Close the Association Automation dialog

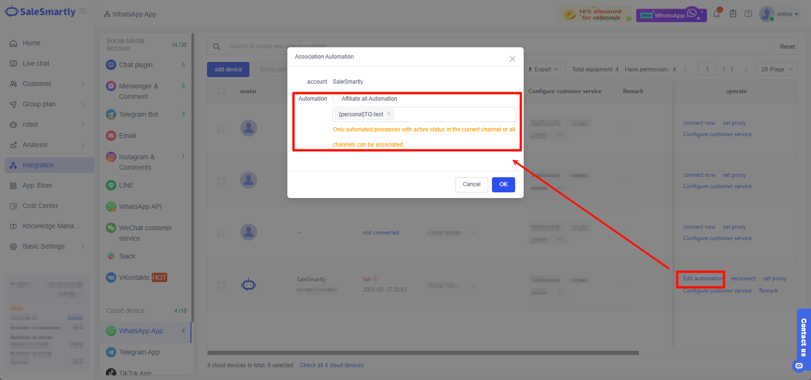click(512, 59)
